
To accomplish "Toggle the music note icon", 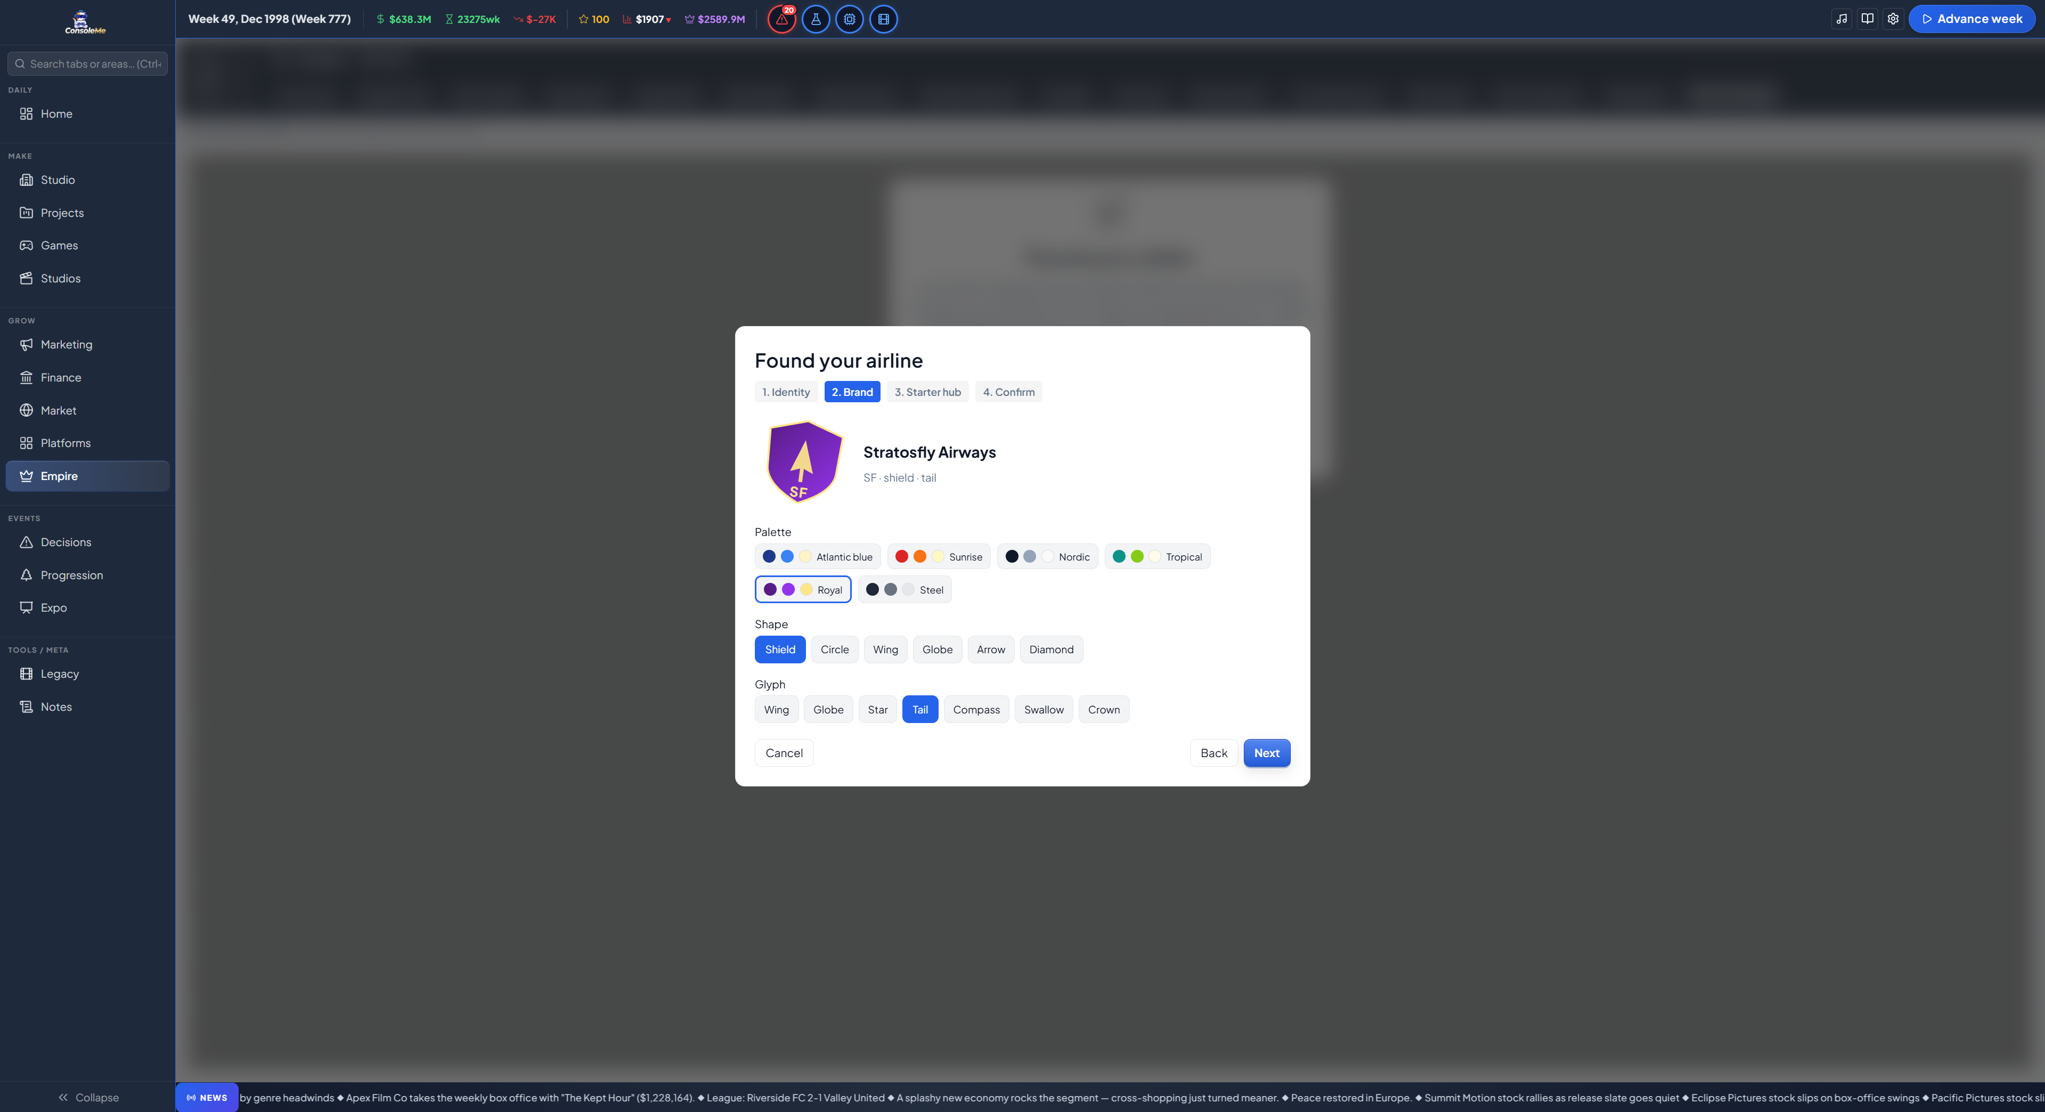I will tap(1842, 19).
